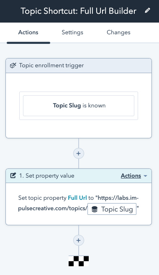The height and width of the screenshot is (275, 159).
Task: Click the labs.impulsecreative.com URL text in step 1
Action: pyautogui.click(x=78, y=203)
